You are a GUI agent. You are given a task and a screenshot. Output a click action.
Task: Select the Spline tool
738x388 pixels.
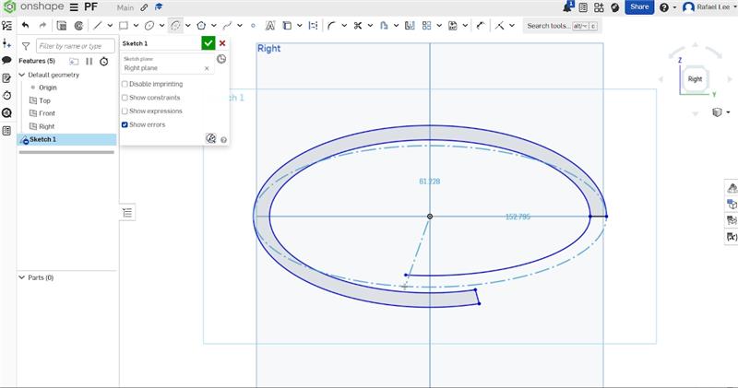coord(227,26)
